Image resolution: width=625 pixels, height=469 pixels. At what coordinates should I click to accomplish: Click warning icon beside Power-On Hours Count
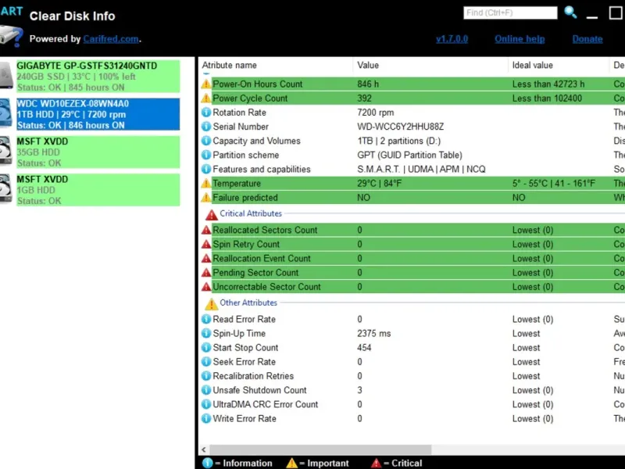coord(206,84)
